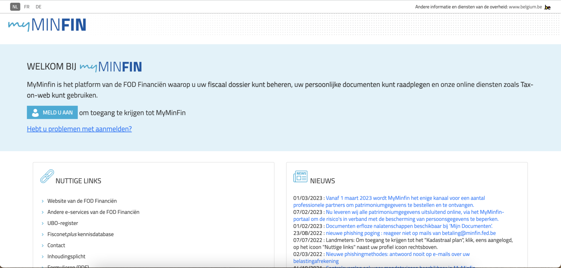The image size is (561, 268).
Task: Switch language to FR
Action: [x=27, y=7]
